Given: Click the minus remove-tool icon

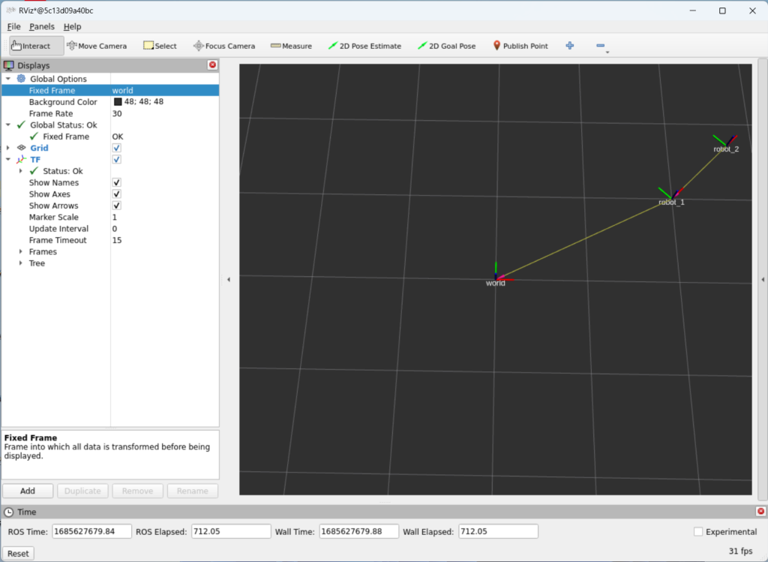Looking at the screenshot, I should tap(601, 46).
